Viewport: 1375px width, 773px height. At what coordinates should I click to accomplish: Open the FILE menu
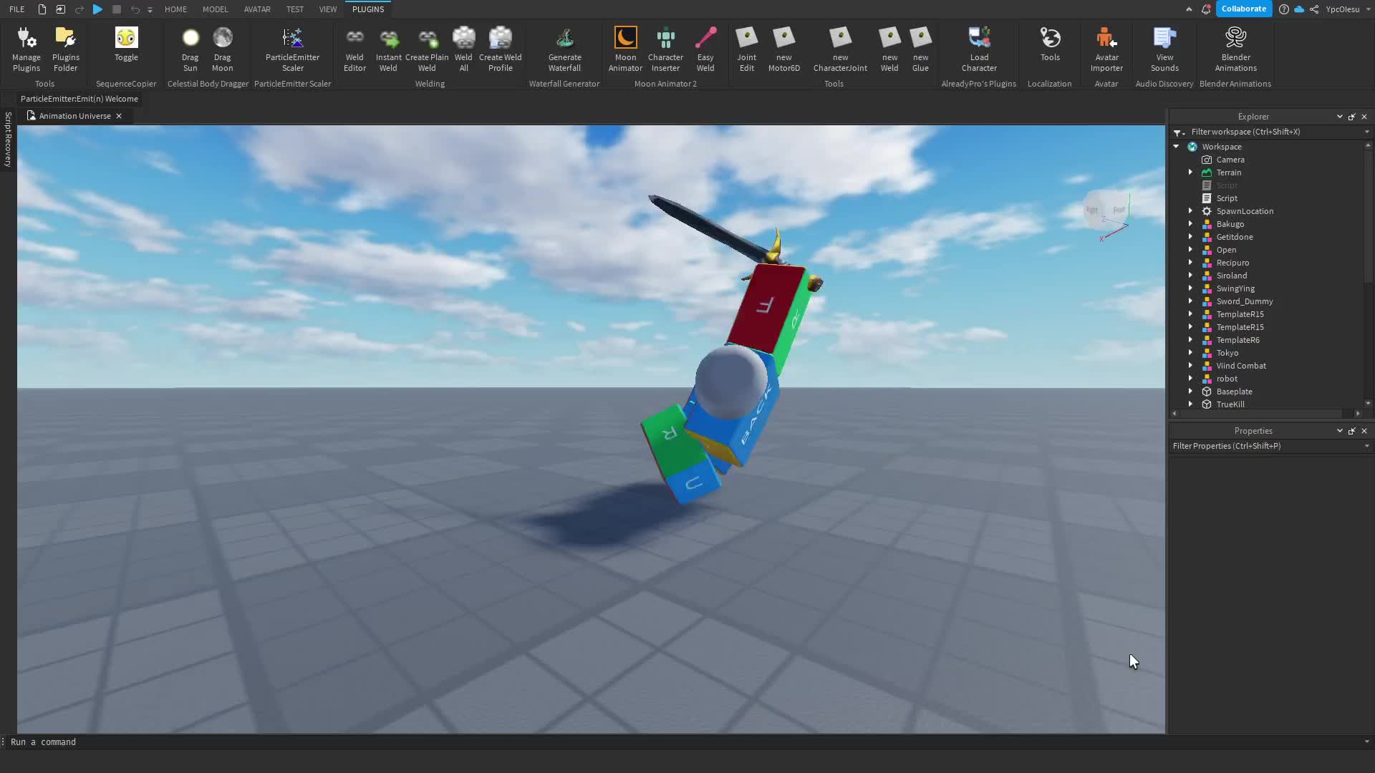tap(17, 9)
